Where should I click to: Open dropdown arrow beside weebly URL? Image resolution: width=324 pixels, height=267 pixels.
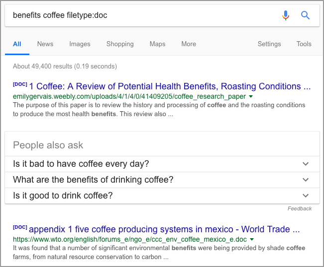pos(251,96)
